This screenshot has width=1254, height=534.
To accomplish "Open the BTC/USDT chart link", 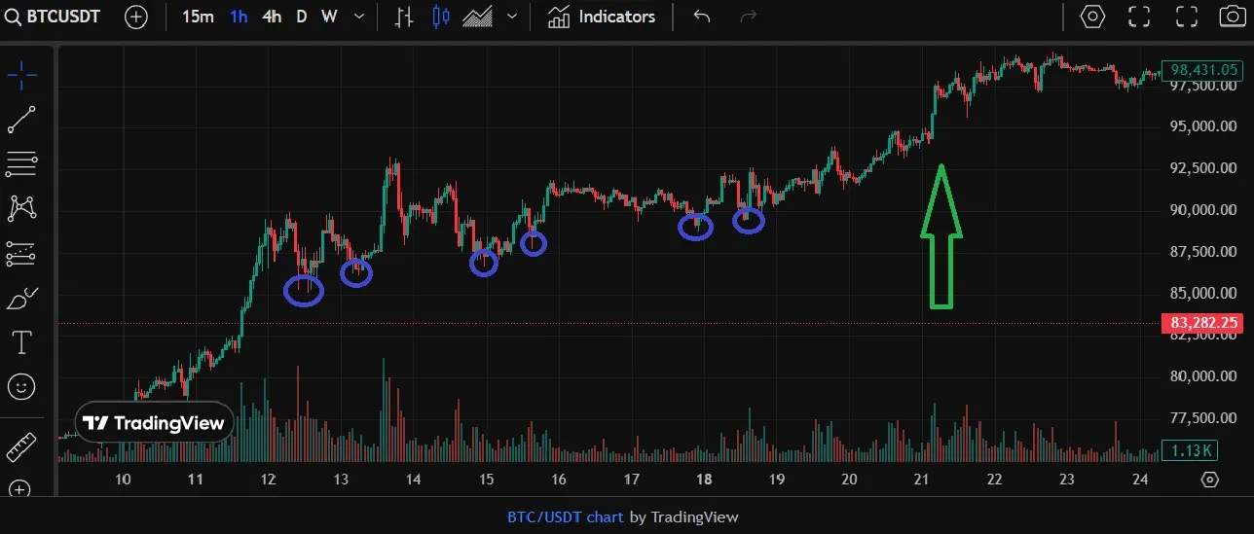I will point(566,517).
